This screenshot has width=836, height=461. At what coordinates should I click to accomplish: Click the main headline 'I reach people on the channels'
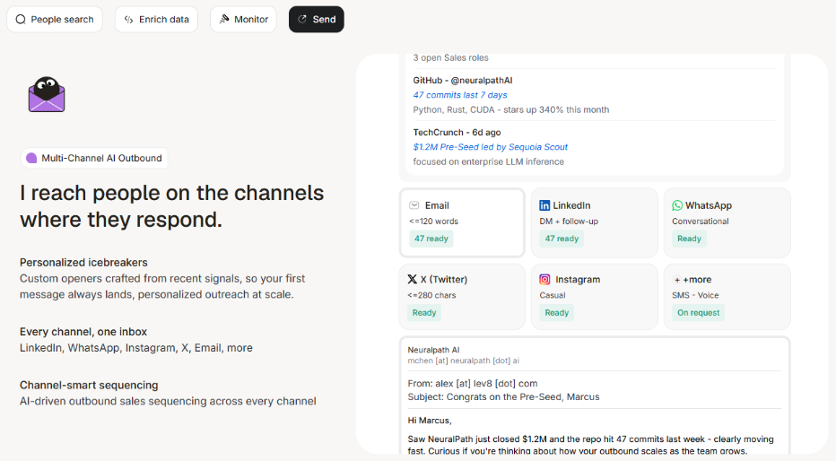coord(171,193)
